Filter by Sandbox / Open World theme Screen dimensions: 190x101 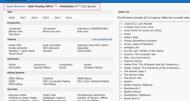click(22, 51)
